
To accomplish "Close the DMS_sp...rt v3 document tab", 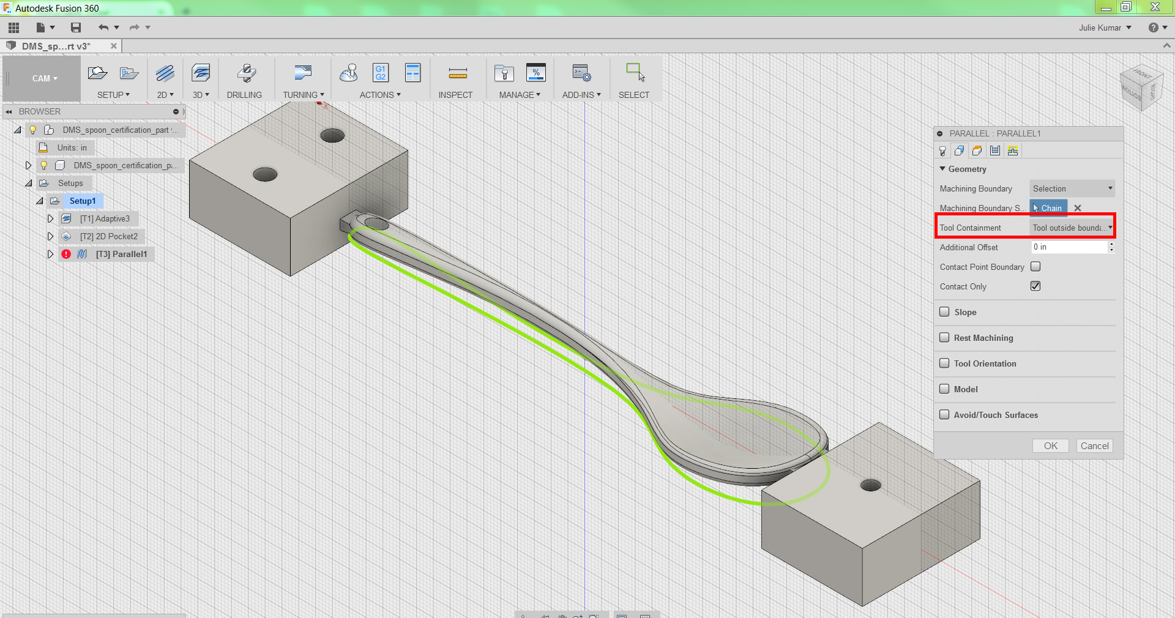I will click(x=113, y=46).
